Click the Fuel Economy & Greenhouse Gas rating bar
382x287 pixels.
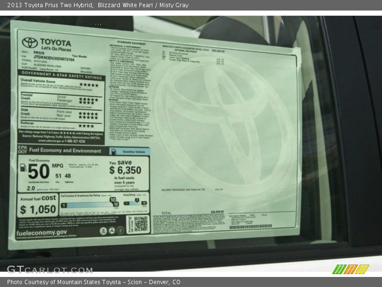tap(88, 205)
